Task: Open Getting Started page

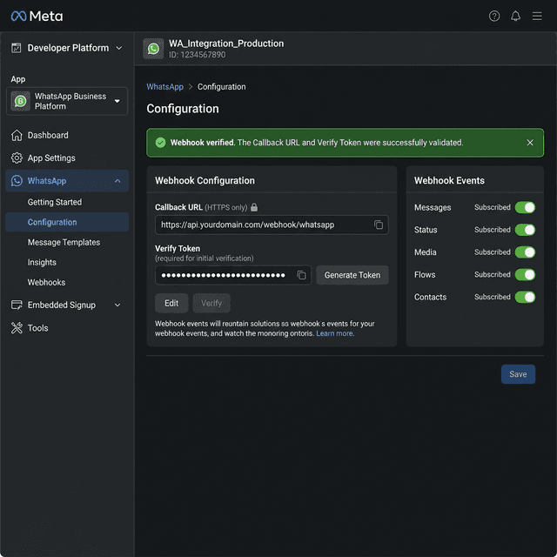Action: (x=55, y=202)
